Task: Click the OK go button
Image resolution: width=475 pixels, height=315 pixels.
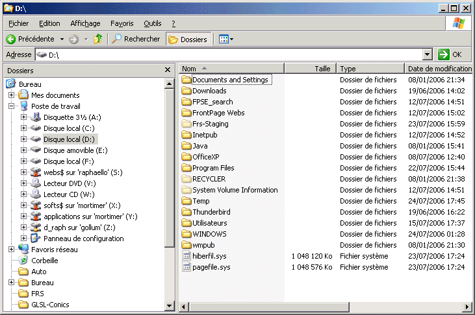Action: [x=450, y=55]
